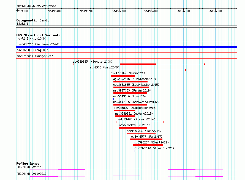Click the nsv3349831 (Audano2019) variant label
This screenshot has height=180, width=245.
tap(134, 113)
